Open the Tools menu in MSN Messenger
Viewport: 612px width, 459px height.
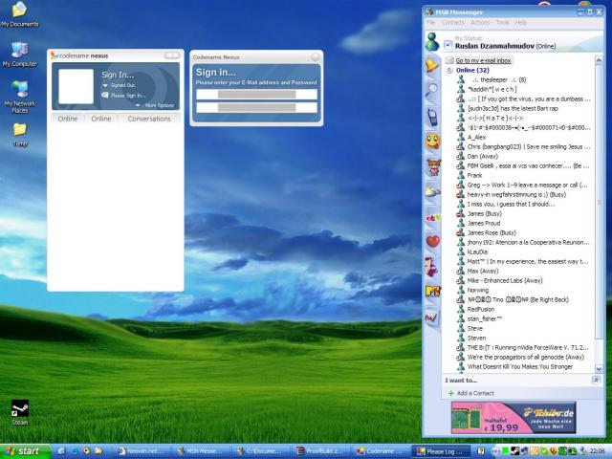(502, 23)
